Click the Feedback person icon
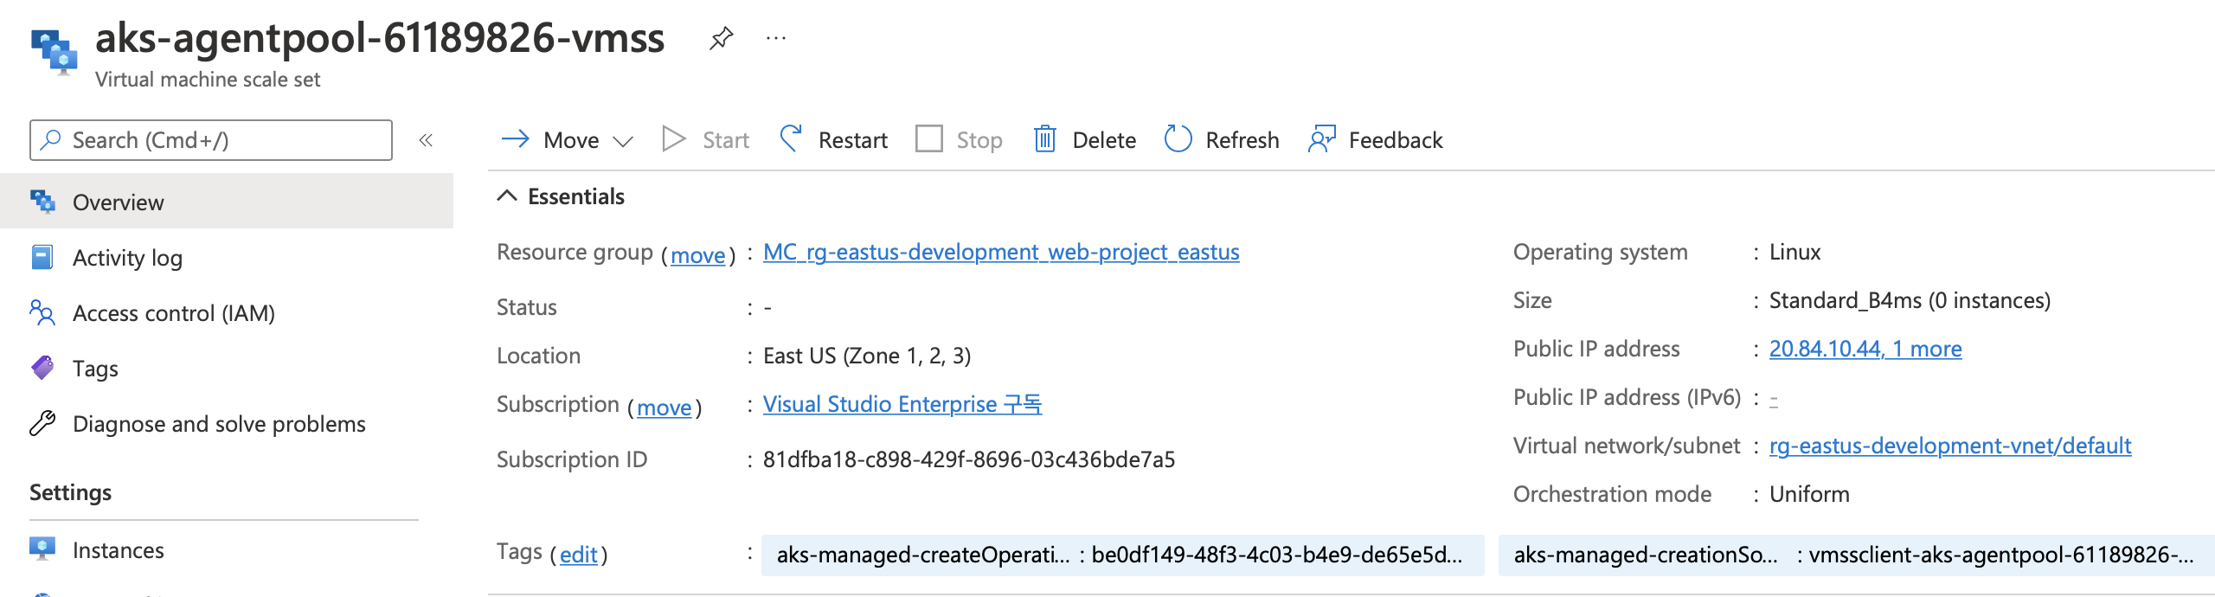Viewport: 2215px width, 597px height. 1321,138
